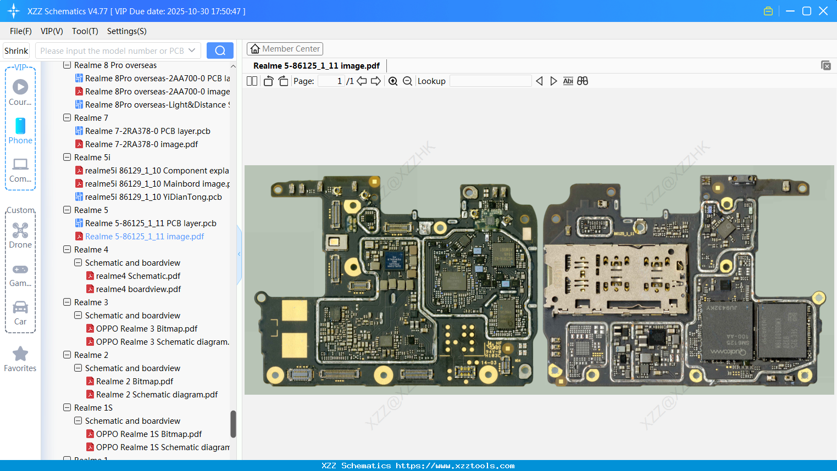Click the file tree vertical scrollbar thumb
The image size is (837, 471).
tap(233, 424)
